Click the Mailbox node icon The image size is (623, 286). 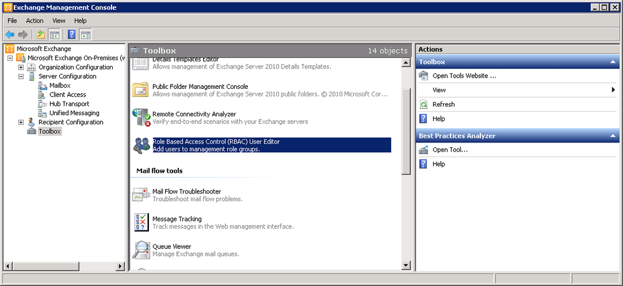pos(42,85)
